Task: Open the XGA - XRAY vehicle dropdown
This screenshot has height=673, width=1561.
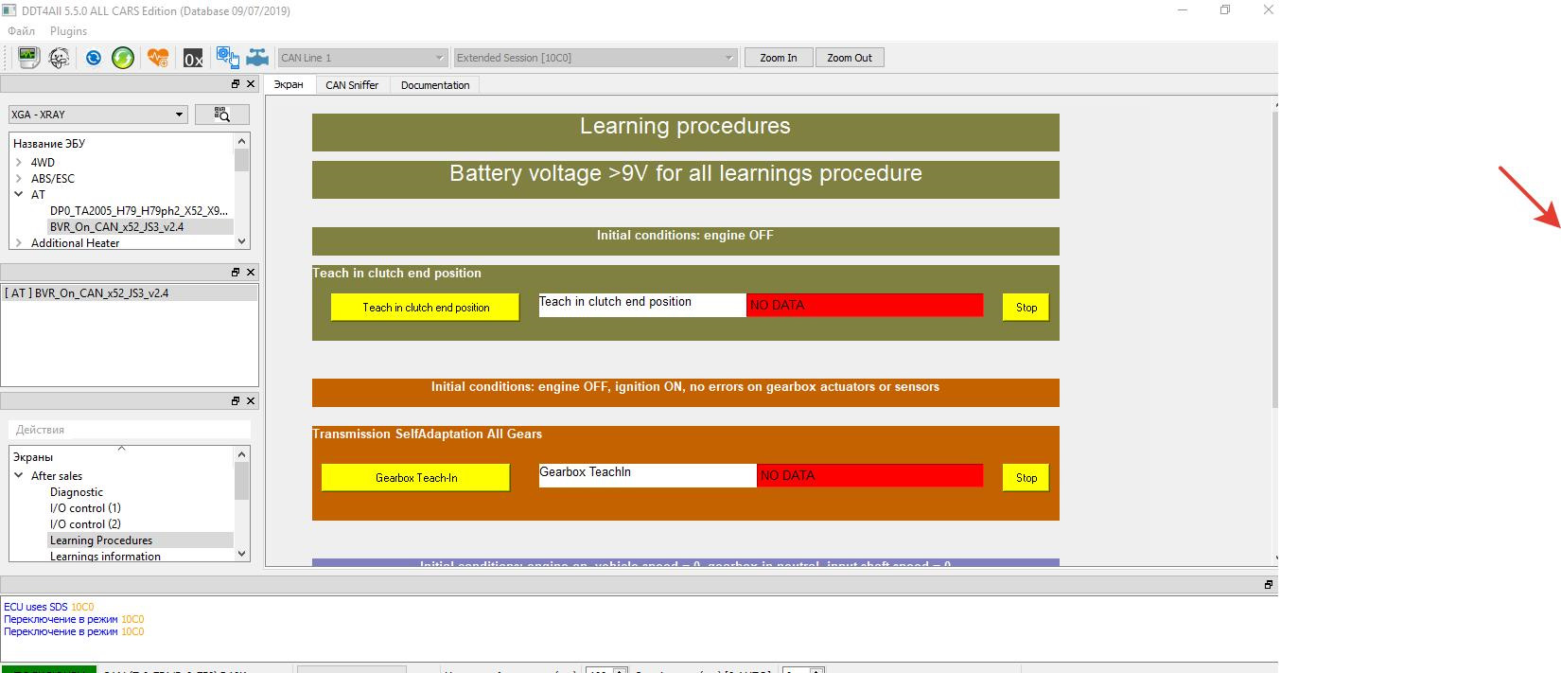Action: click(x=97, y=115)
